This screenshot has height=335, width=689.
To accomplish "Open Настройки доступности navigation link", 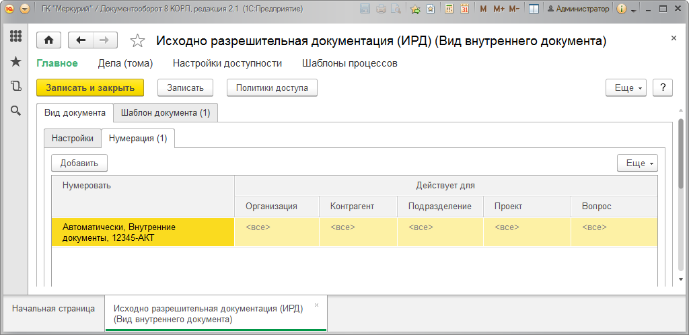I will [227, 63].
